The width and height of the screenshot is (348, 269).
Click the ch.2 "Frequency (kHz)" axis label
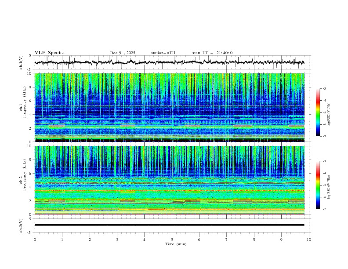tap(25, 175)
